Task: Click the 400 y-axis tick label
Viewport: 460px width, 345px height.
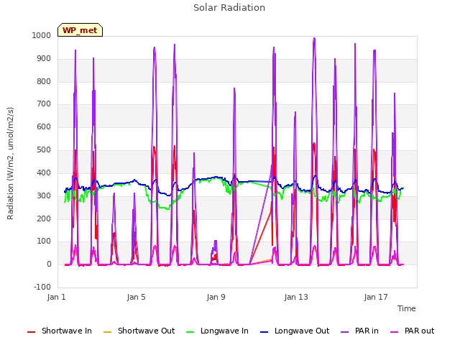Action: point(44,172)
